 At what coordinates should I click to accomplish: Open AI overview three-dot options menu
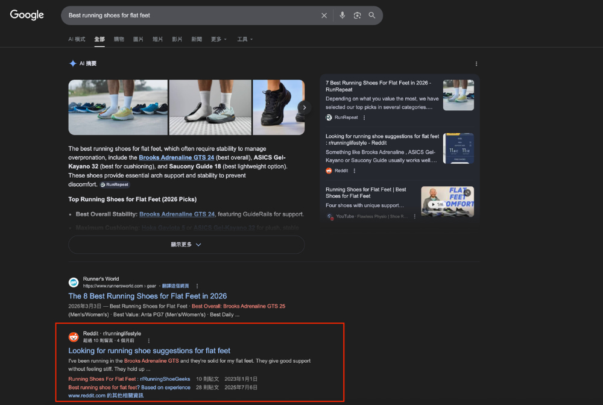point(476,64)
